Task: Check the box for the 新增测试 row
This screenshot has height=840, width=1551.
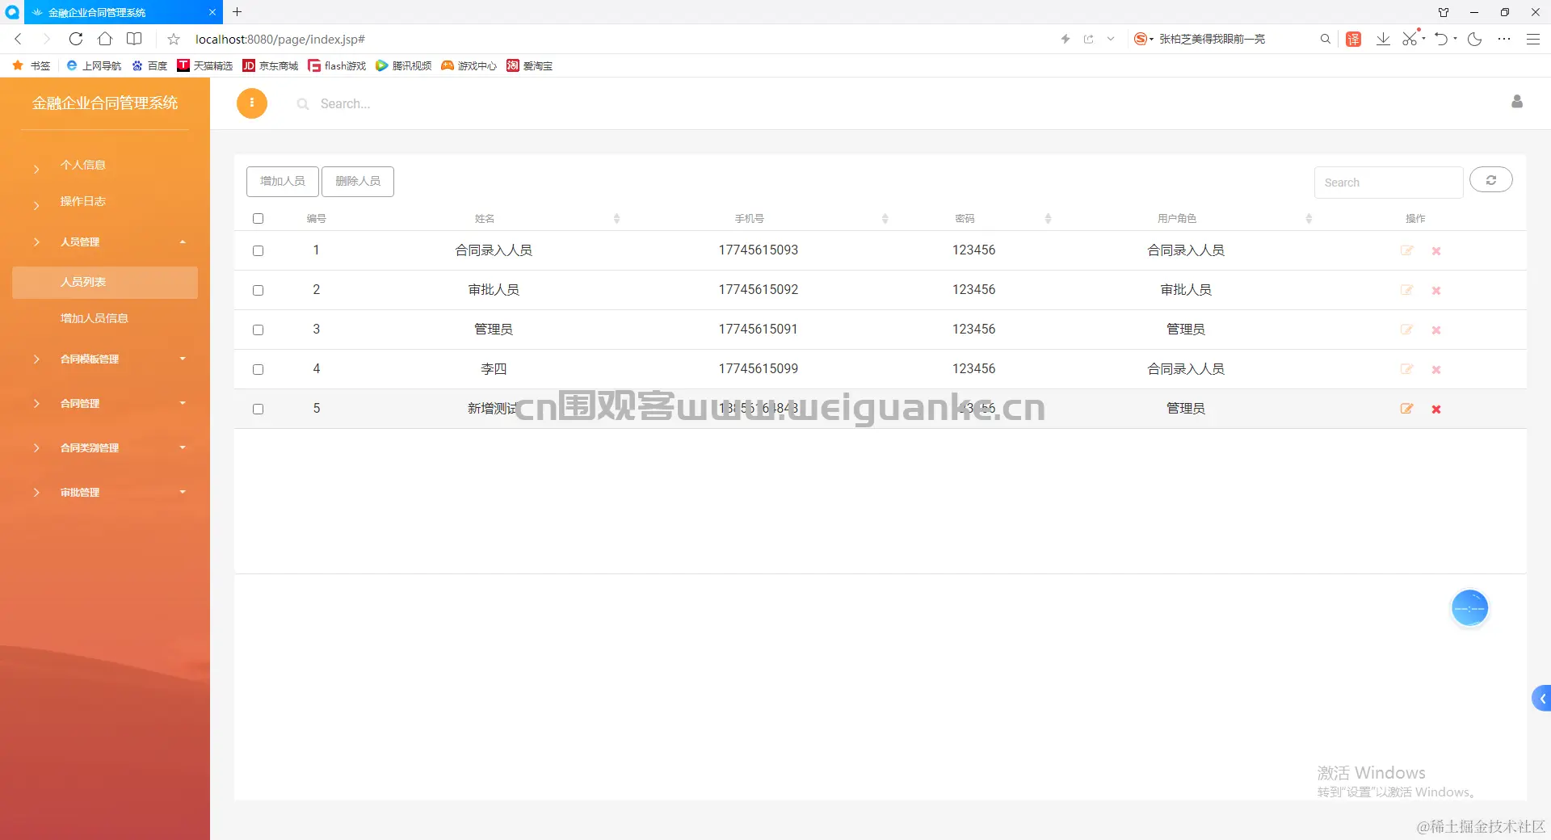Action: (258, 409)
